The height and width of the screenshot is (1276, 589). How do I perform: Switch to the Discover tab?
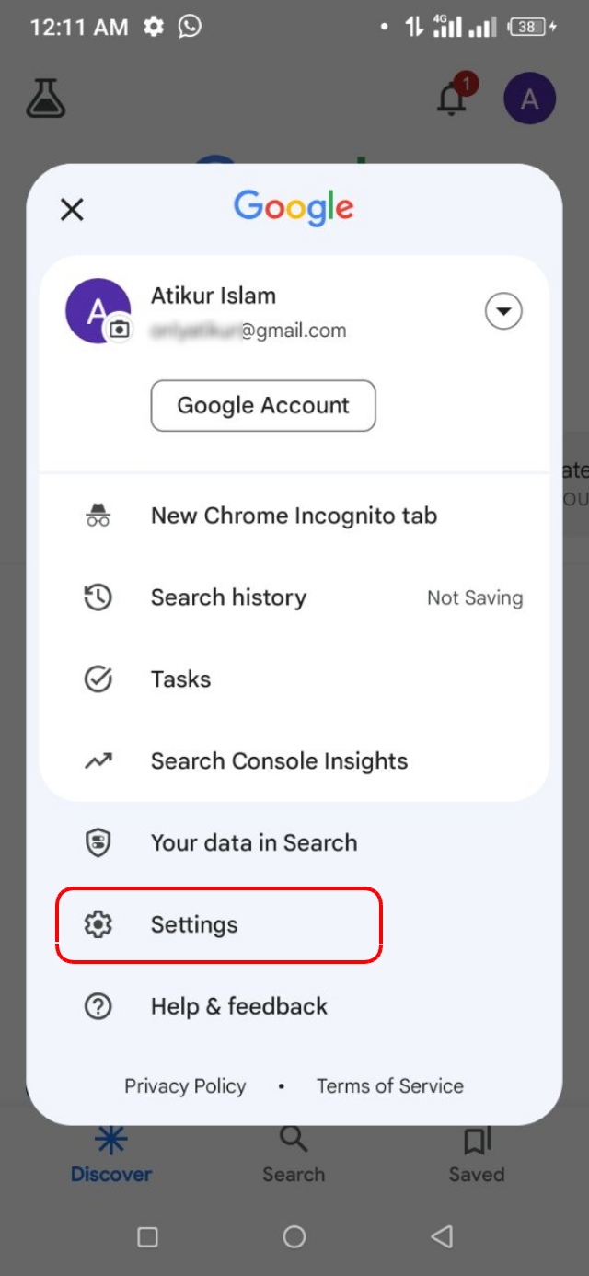pos(111,1154)
